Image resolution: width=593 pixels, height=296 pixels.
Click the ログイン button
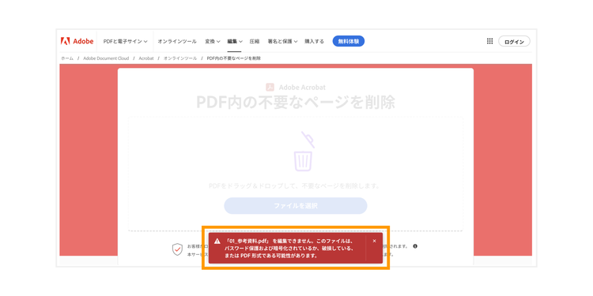coord(514,42)
